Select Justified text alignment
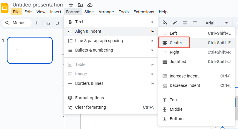This screenshot has height=129, width=238. point(178,62)
